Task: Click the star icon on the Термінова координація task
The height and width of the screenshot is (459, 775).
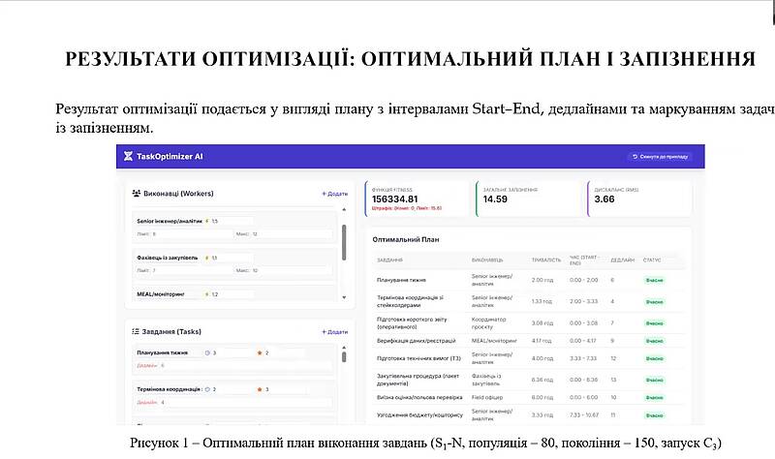Action: pyautogui.click(x=259, y=389)
